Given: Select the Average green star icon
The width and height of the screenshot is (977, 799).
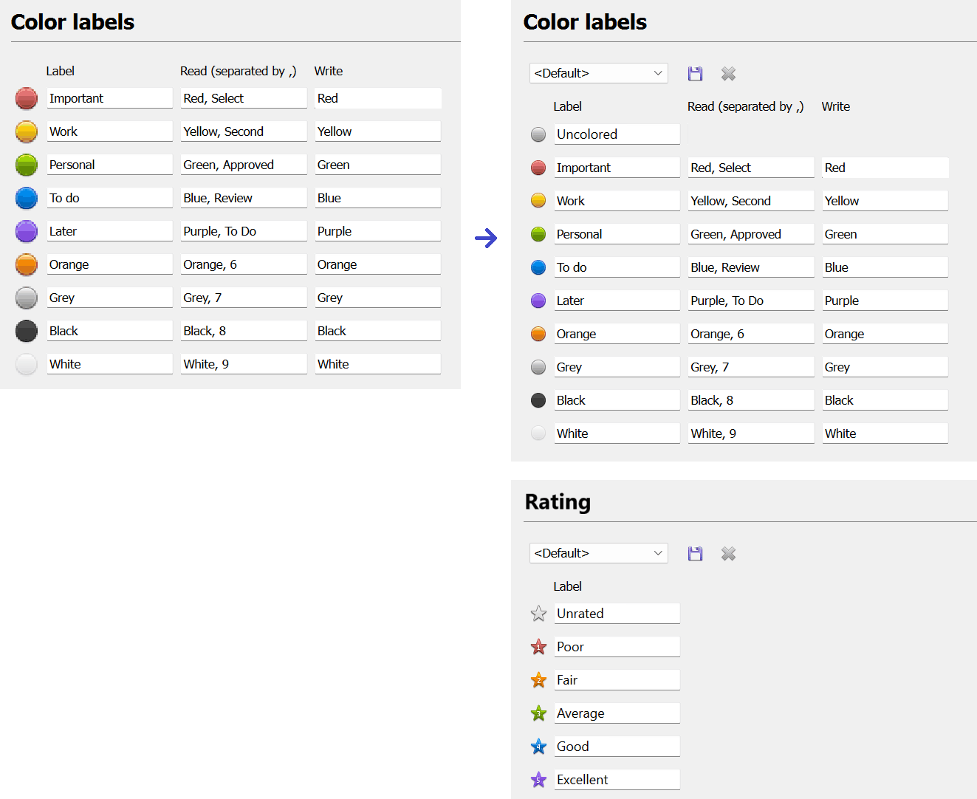Looking at the screenshot, I should coord(538,713).
